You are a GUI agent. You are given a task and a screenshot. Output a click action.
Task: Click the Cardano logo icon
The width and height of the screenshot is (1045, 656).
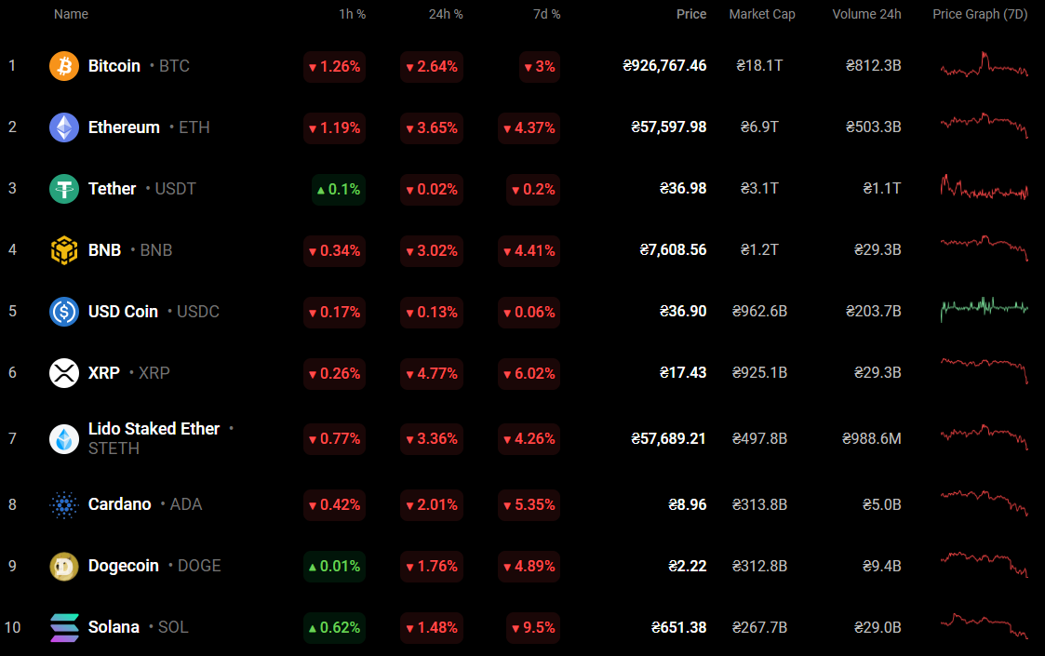coord(64,504)
